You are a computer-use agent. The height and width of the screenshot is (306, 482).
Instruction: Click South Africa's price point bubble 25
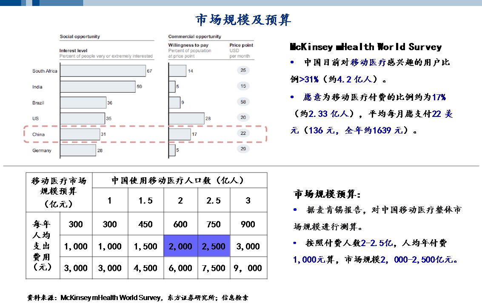pos(243,70)
